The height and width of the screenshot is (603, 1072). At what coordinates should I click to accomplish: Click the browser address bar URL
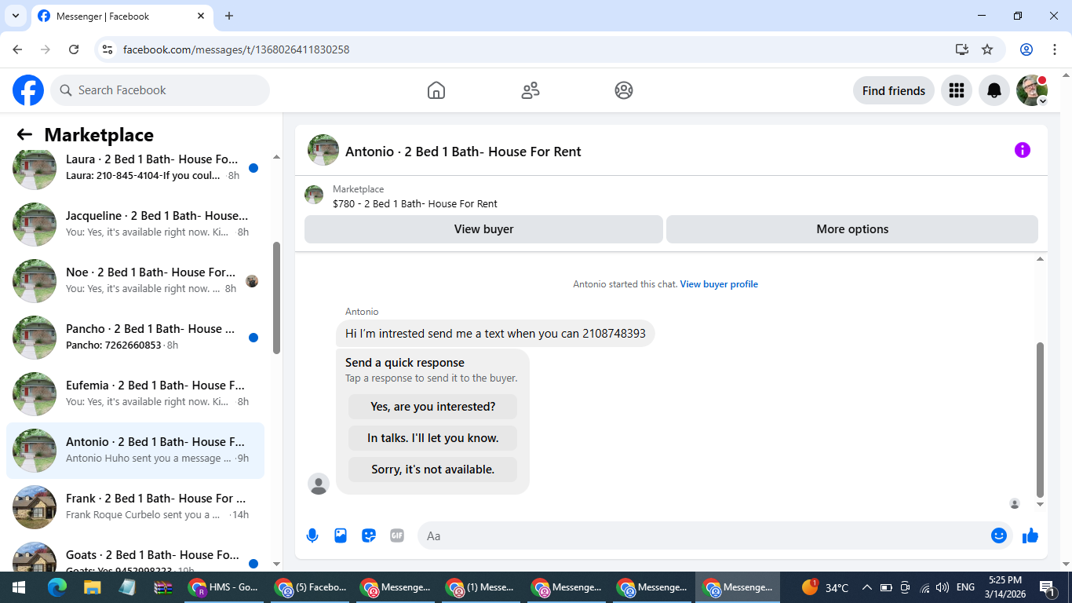tap(236, 49)
